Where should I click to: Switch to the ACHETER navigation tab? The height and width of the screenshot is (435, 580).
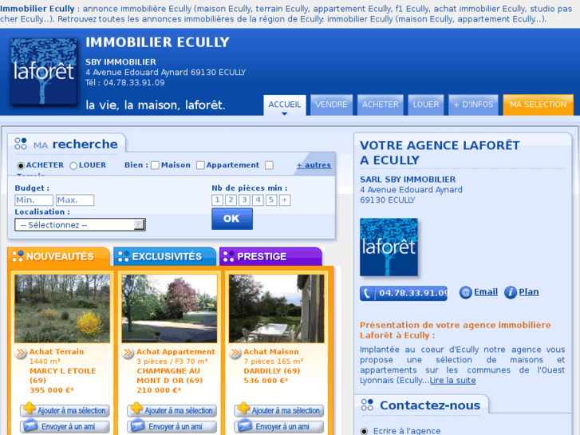[381, 105]
